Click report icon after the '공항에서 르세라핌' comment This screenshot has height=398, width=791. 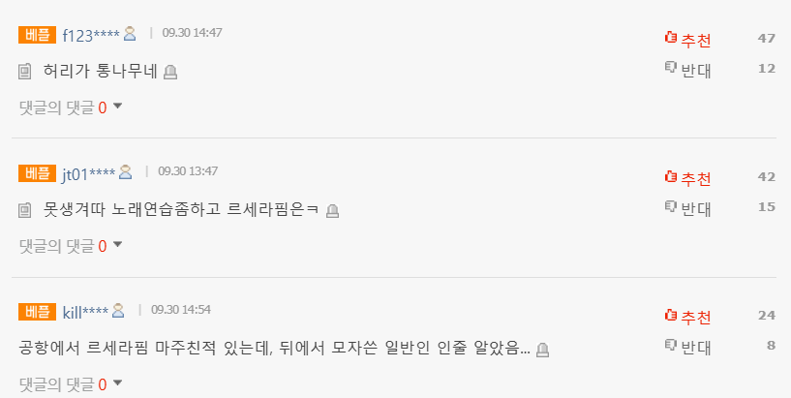542,350
